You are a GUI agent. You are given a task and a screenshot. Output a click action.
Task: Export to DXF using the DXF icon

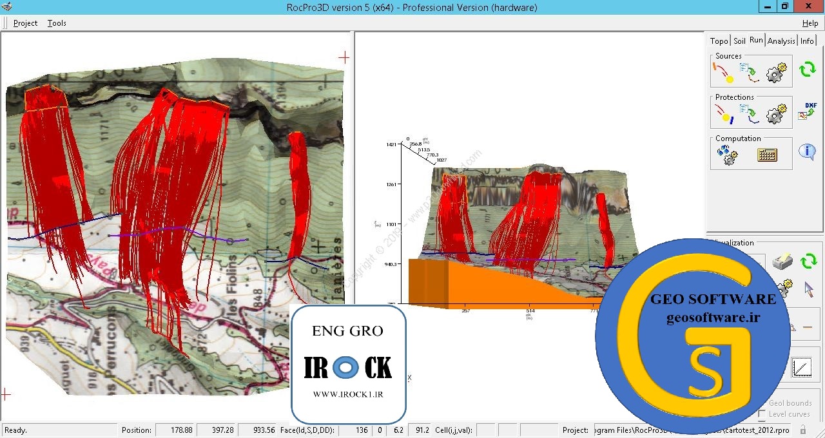click(807, 111)
